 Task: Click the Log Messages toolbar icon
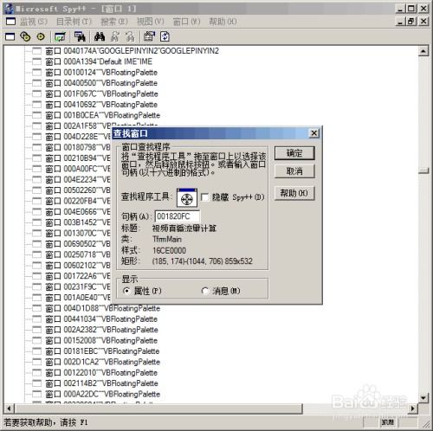(60, 36)
